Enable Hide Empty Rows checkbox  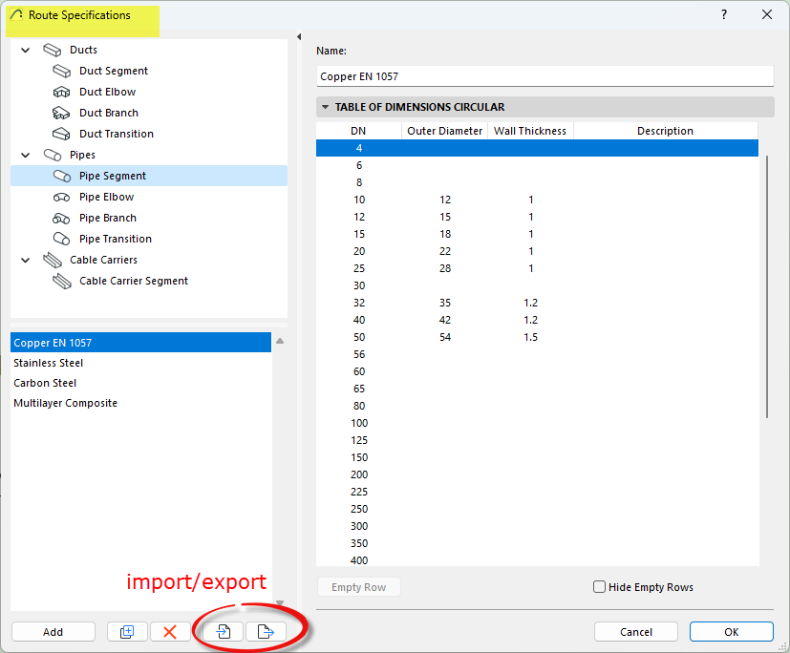[599, 587]
